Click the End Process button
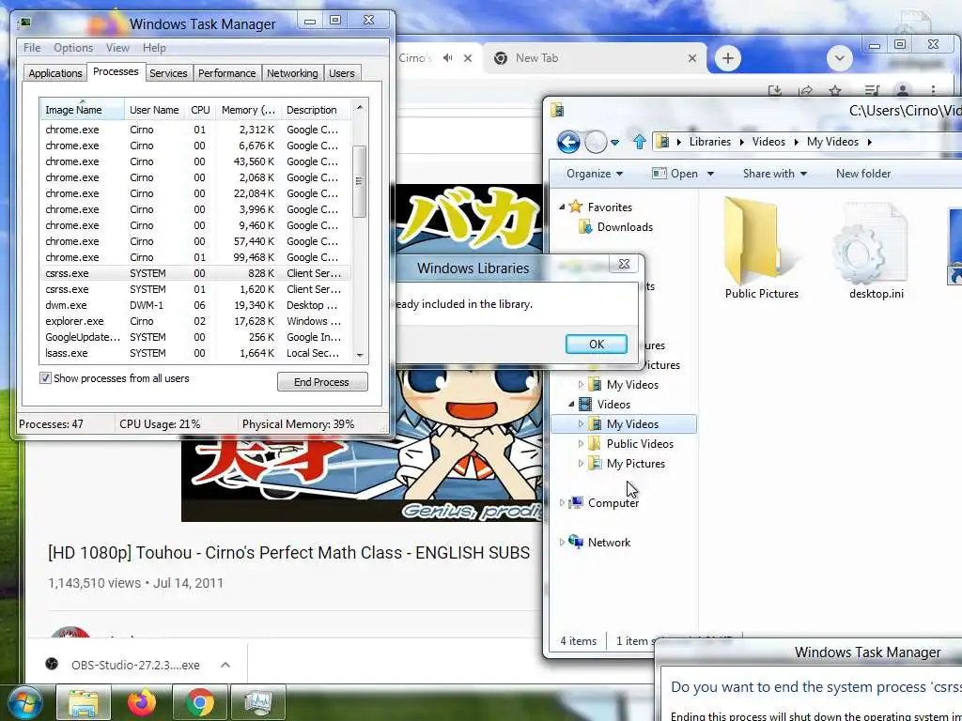This screenshot has height=721, width=962. pos(322,382)
